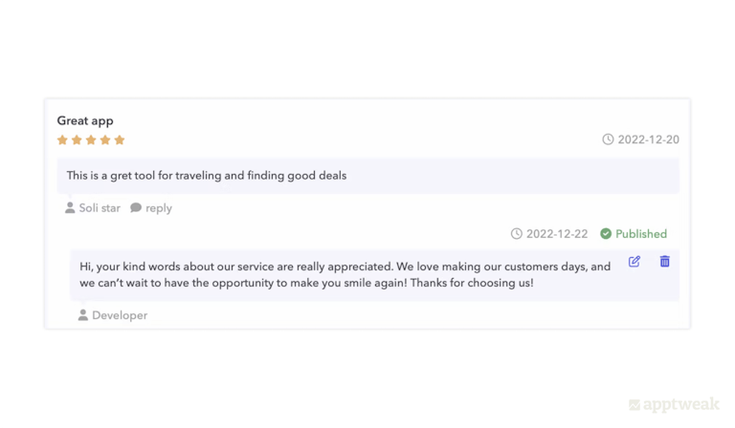The image size is (735, 428).
Task: Delete the developer reply with trash icon
Action: 665,262
